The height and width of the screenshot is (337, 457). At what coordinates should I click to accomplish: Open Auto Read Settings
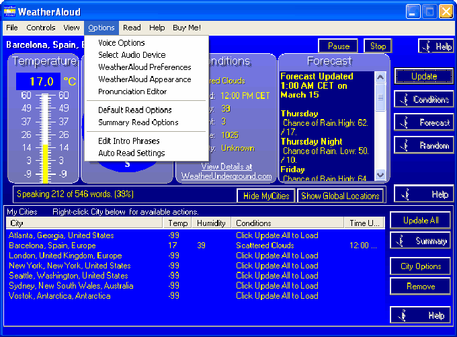click(132, 153)
